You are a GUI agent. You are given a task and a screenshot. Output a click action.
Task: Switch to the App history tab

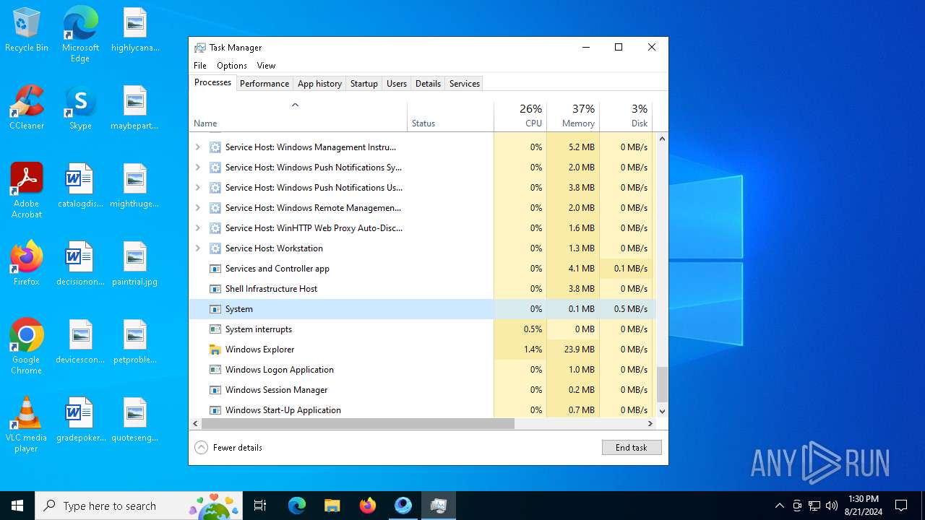319,83
